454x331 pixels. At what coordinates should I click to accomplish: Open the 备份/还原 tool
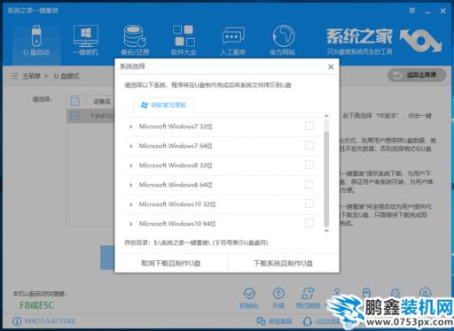(x=135, y=41)
